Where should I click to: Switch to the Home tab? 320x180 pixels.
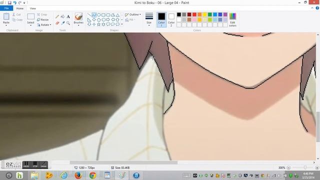[x=20, y=8]
